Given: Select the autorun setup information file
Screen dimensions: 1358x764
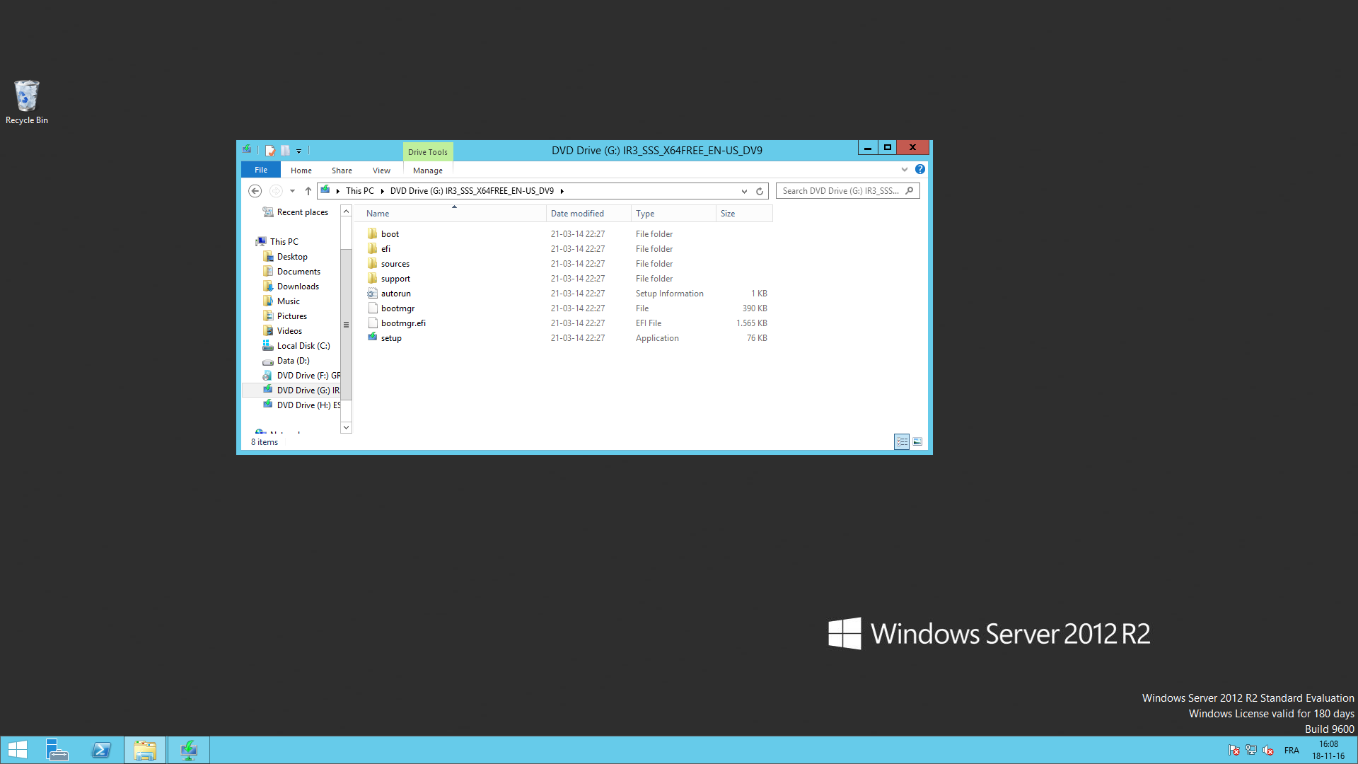Looking at the screenshot, I should tap(395, 294).
